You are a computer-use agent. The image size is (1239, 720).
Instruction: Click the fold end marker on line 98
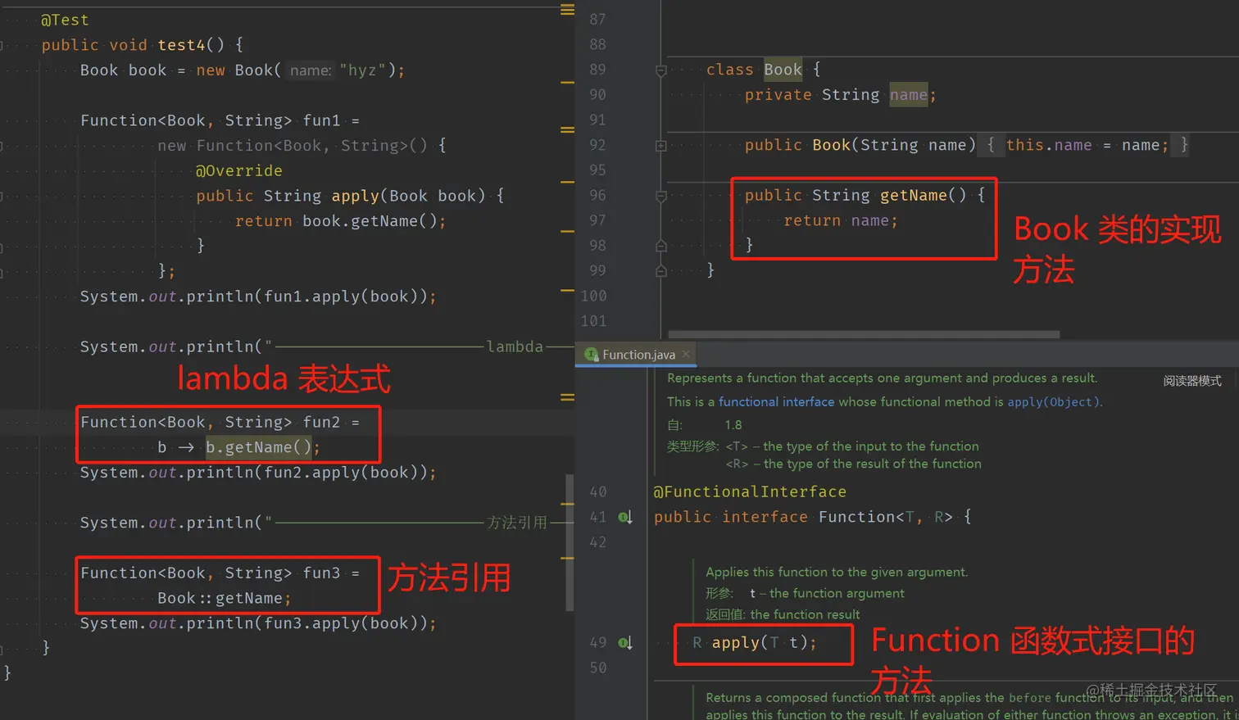click(661, 246)
